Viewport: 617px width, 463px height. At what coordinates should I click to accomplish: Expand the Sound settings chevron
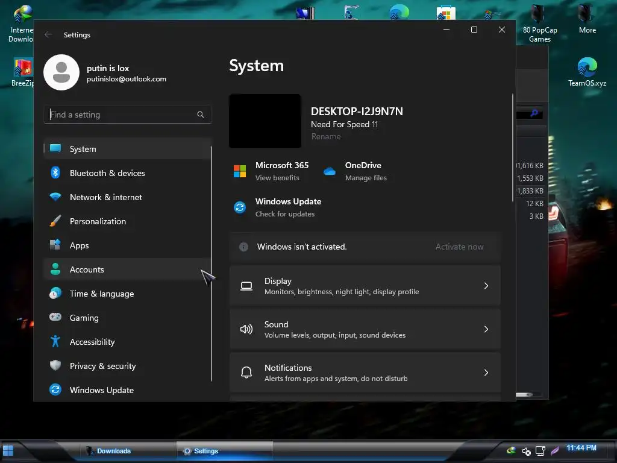click(486, 329)
